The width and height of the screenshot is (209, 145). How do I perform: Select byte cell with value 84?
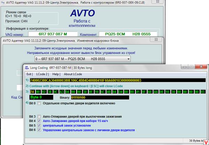tap(114, 92)
